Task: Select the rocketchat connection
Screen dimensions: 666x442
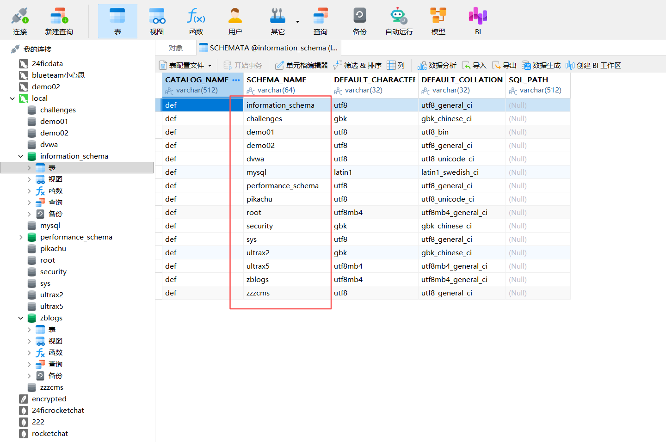Action: click(49, 434)
